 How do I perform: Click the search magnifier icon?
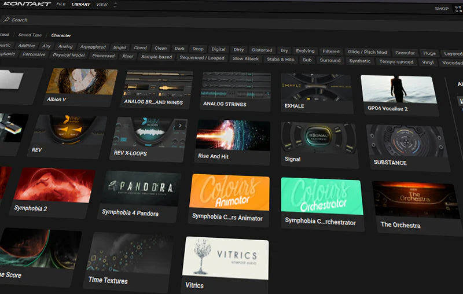pos(5,20)
